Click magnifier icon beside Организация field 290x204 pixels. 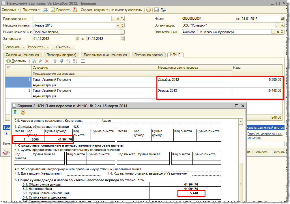(282, 25)
